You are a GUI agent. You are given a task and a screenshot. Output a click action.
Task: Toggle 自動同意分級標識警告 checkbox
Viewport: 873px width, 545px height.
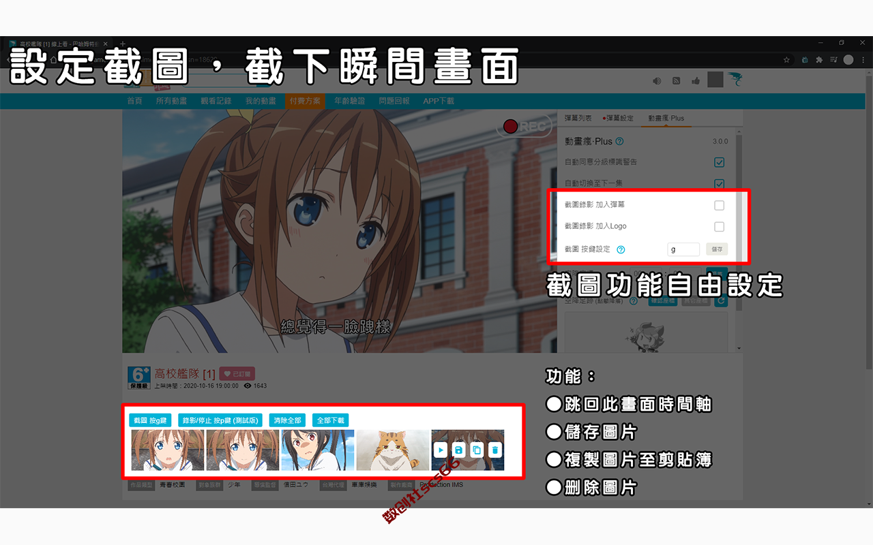click(719, 162)
